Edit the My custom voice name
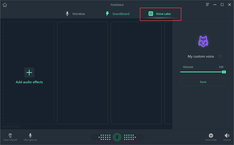 (220, 56)
